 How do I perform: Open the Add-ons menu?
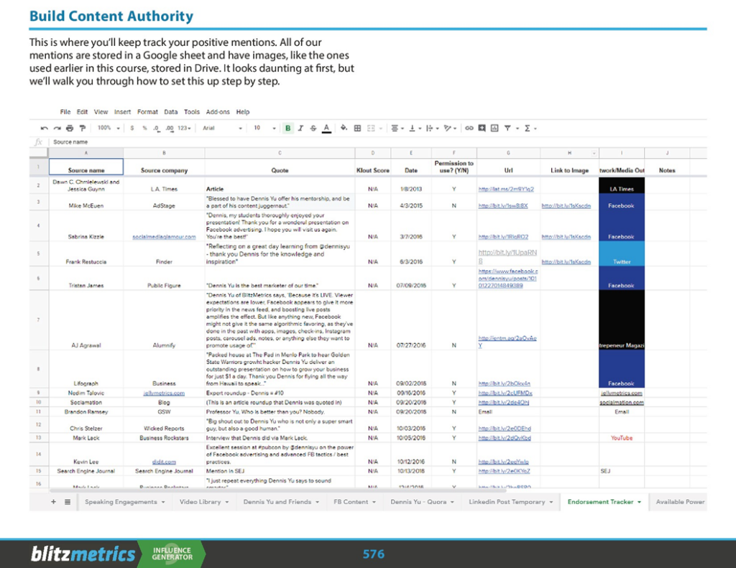click(x=218, y=112)
